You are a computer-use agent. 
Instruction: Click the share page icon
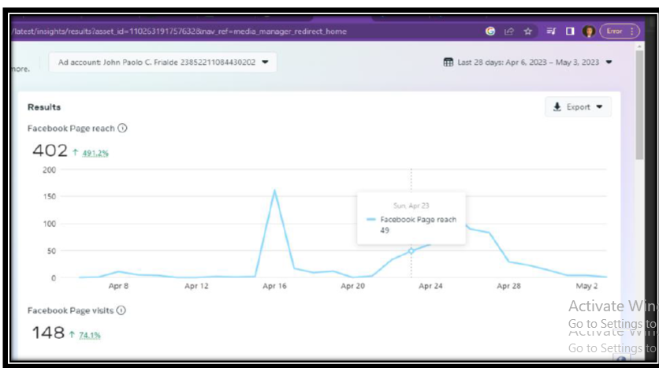point(509,31)
